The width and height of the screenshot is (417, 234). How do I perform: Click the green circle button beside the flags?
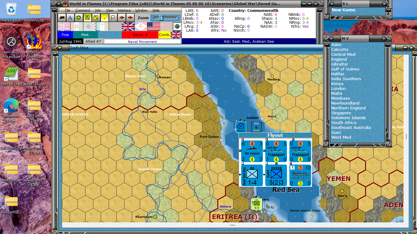pos(177,27)
